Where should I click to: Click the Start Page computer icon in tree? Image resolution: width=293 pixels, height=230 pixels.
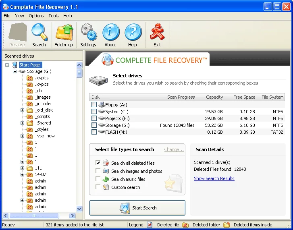coord(15,65)
